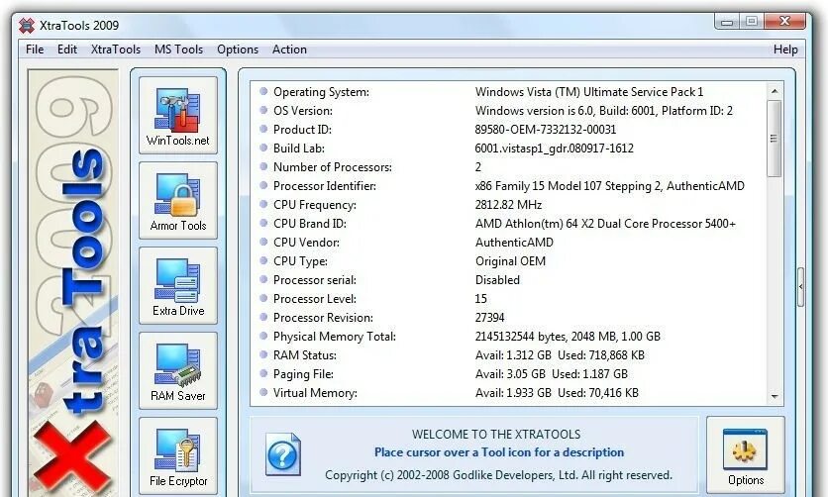Click the blue question mark help icon
828x497 pixels.
(x=283, y=454)
